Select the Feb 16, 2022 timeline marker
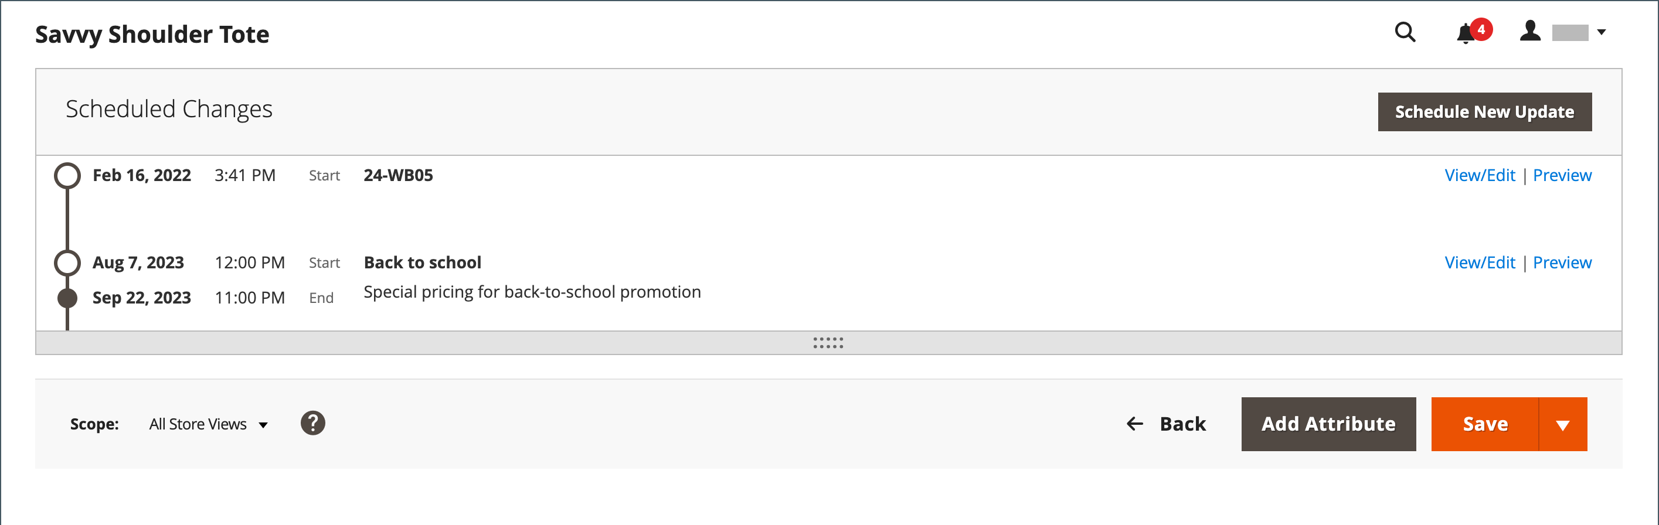 (x=67, y=176)
